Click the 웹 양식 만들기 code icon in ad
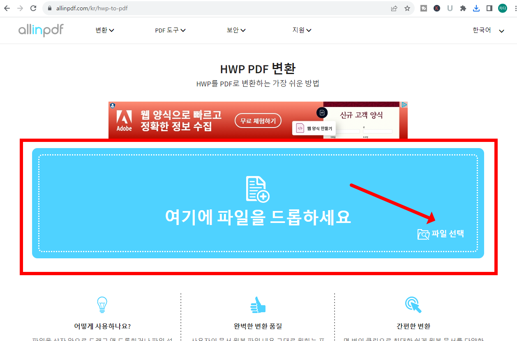517x341 pixels. tap(300, 128)
